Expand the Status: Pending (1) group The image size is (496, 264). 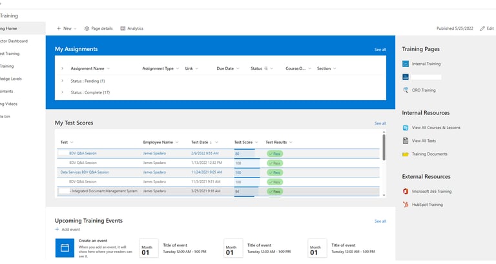pos(62,81)
